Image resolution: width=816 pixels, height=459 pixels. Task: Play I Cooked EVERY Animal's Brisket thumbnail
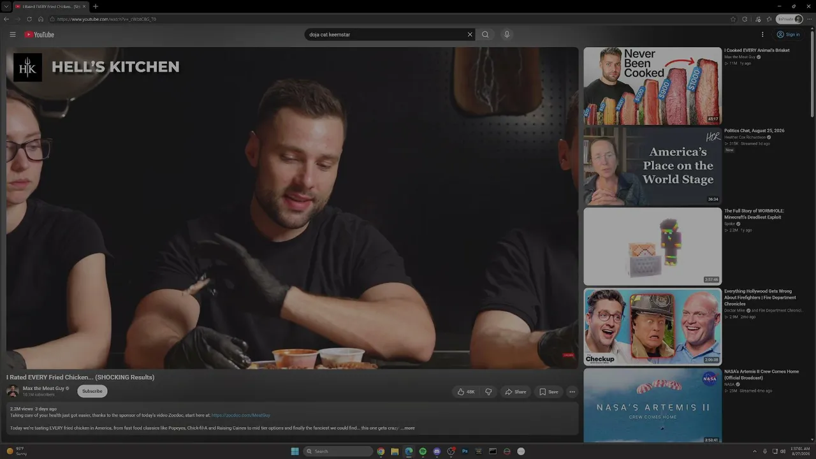(652, 86)
